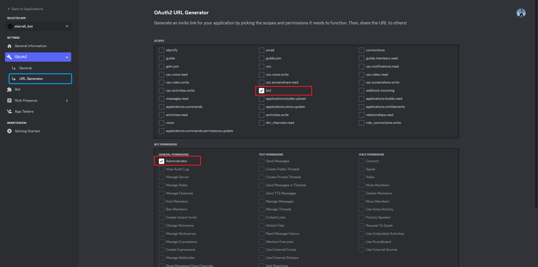Enable the relationships.read scope checkbox

[361, 115]
